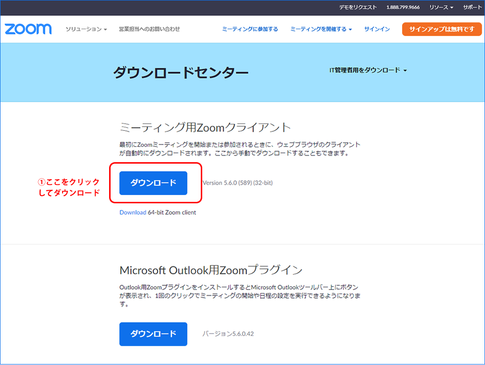The height and width of the screenshot is (365, 485).
Task: Click ダウンロードセンター page title
Action: [181, 73]
